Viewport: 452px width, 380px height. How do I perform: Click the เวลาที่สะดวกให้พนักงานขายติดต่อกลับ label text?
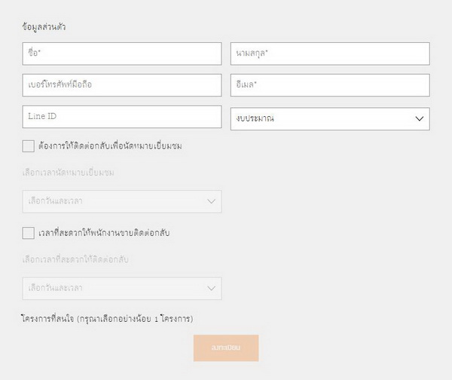[103, 233]
